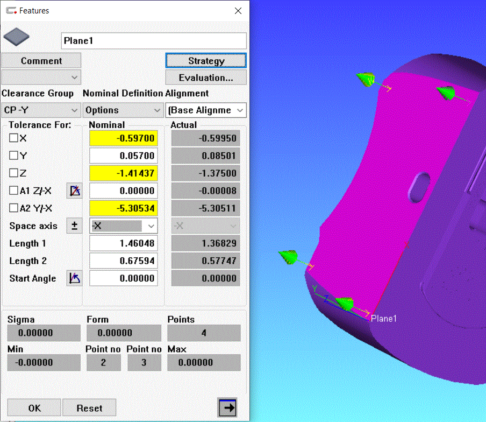Viewport: 486px width, 422px height.
Task: Enable tolerance checkbox for X
Action: 14,138
